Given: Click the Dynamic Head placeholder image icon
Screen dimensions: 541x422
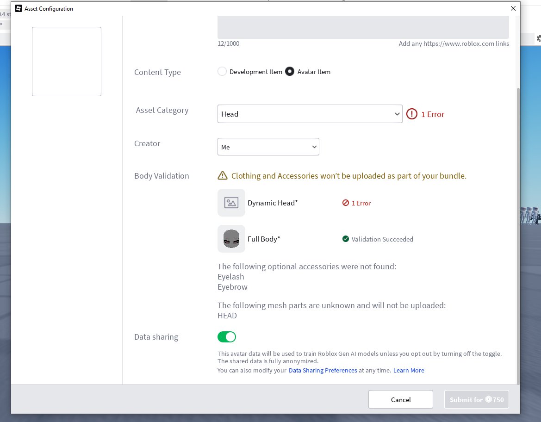Looking at the screenshot, I should pyautogui.click(x=231, y=203).
